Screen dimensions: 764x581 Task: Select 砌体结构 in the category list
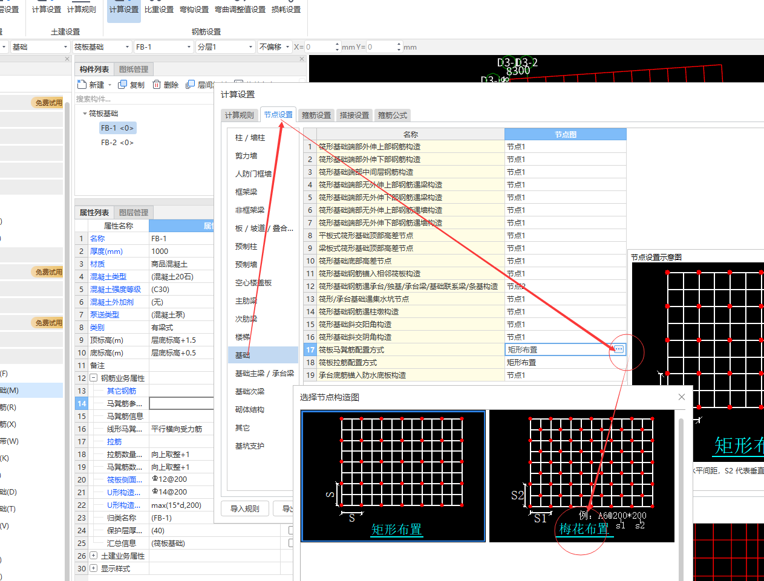[x=250, y=410]
